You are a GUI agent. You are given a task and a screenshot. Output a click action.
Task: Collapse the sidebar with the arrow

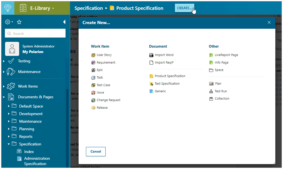tap(64, 22)
